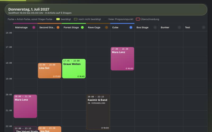Select the Forest Stage header

coord(74,27)
